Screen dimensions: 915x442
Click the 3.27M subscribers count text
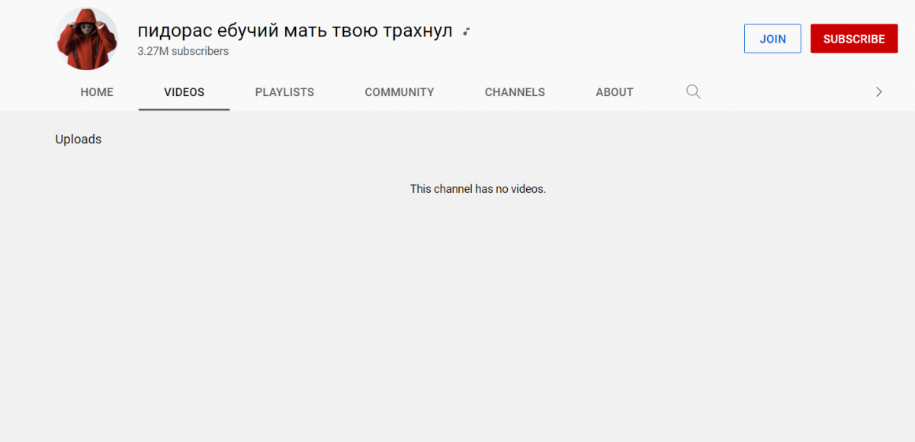(x=183, y=51)
